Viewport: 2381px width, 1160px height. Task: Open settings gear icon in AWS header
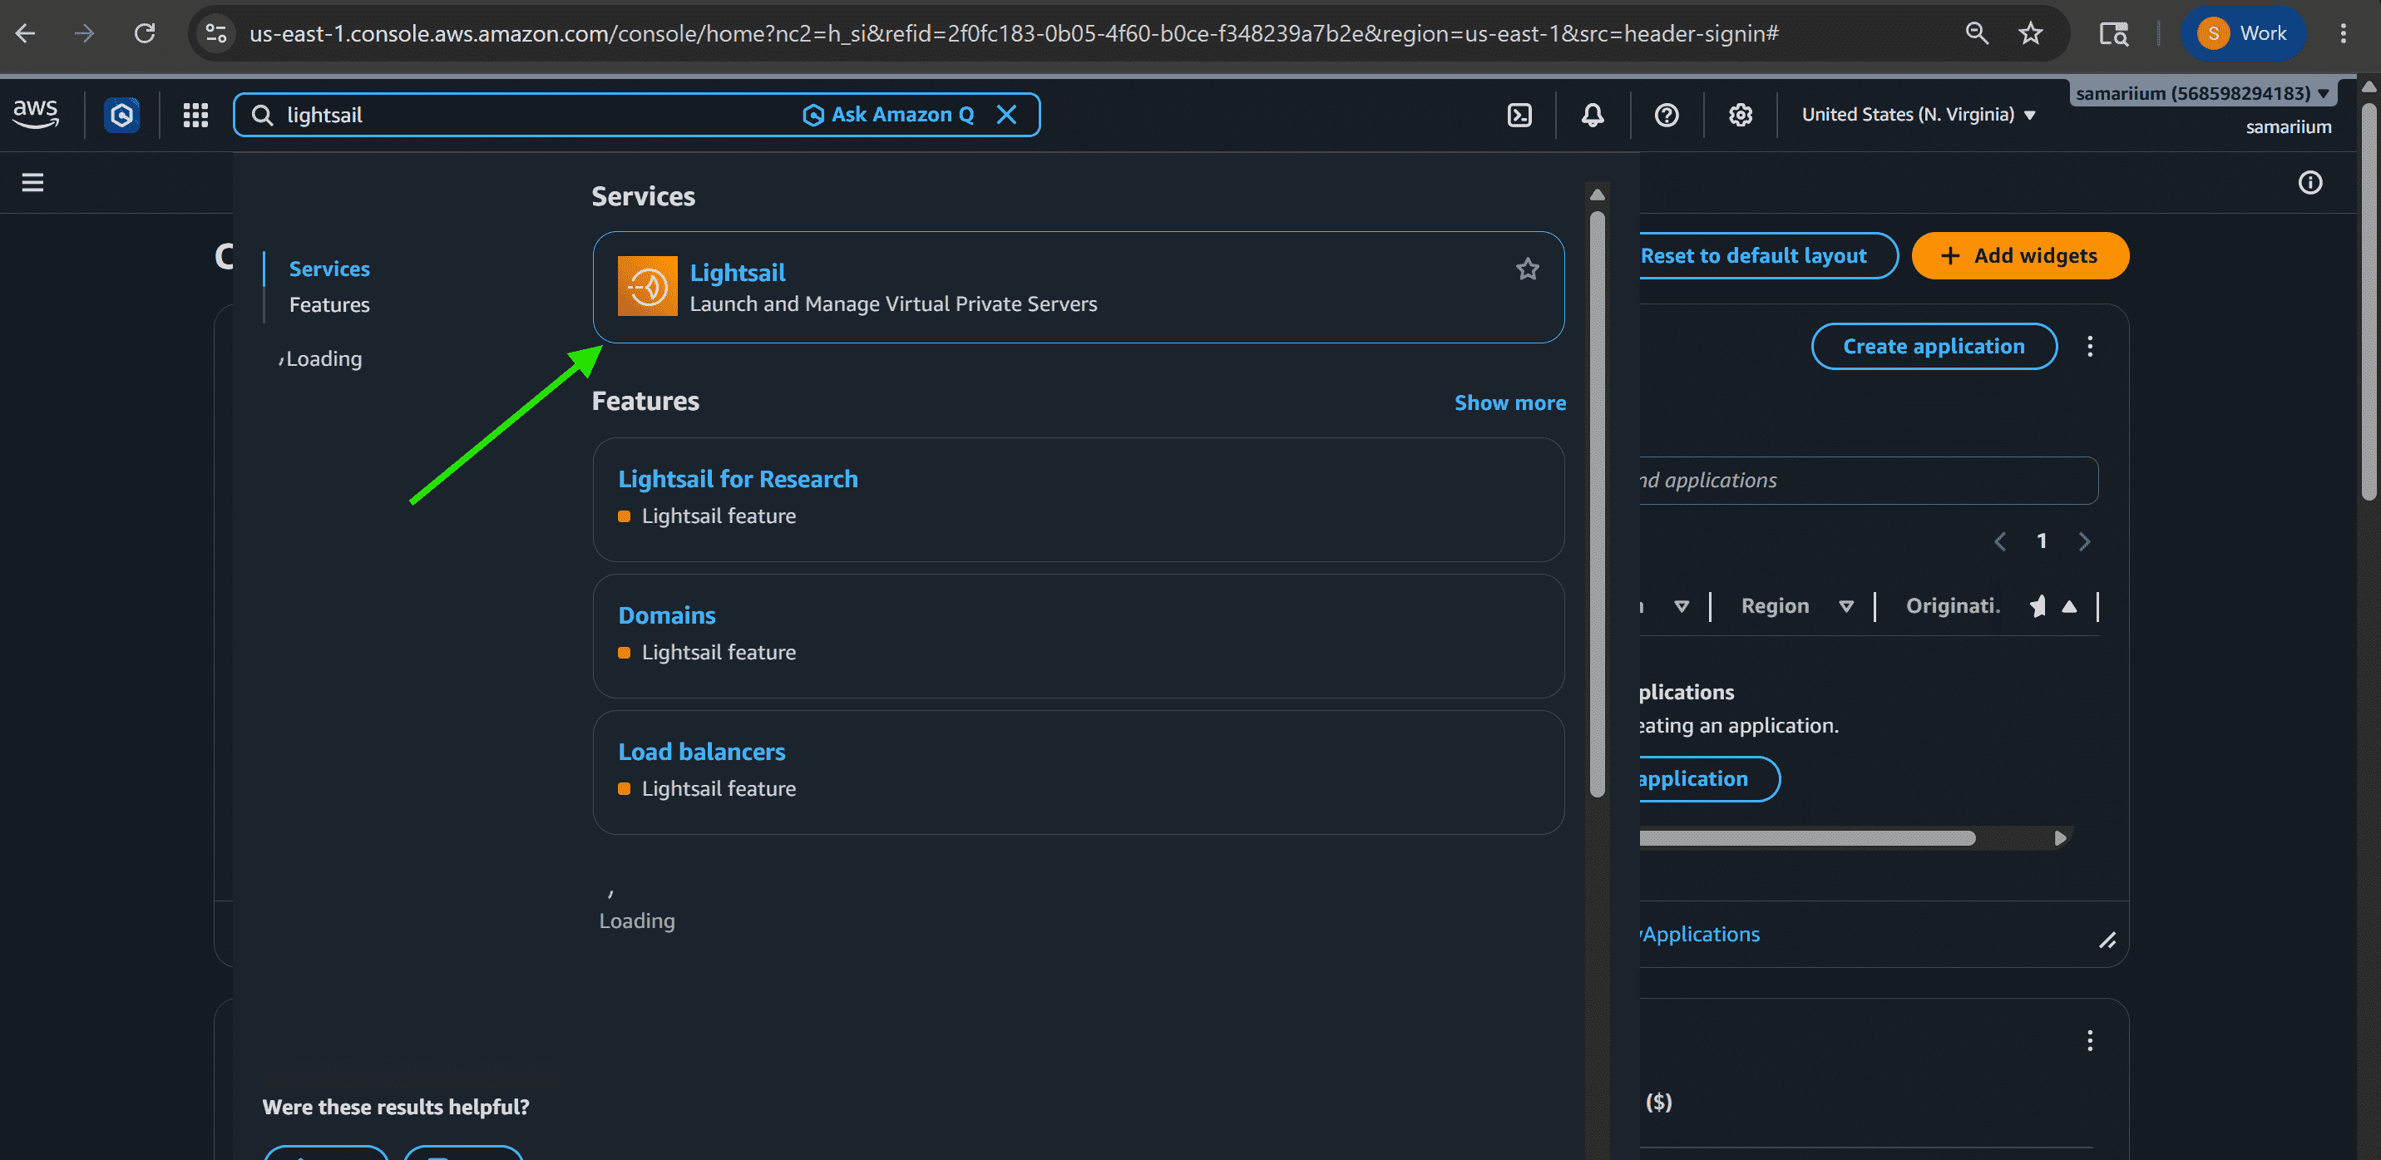tap(1741, 115)
